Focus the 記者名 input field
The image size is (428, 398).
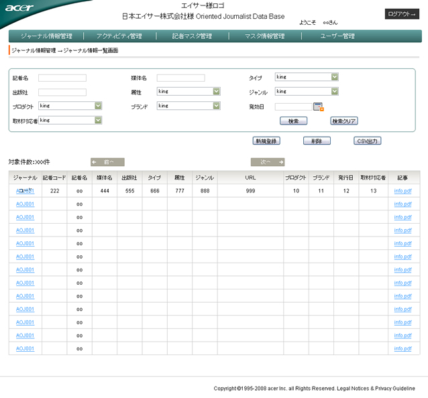point(62,78)
